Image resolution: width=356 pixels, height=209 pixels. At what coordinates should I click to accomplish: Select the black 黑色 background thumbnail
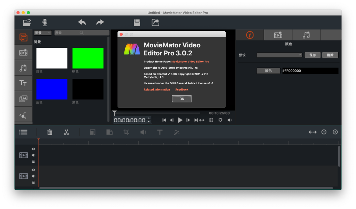pyautogui.click(x=88, y=89)
